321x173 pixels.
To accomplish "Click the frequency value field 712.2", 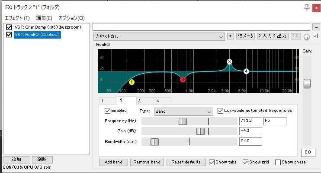I will (x=250, y=121).
